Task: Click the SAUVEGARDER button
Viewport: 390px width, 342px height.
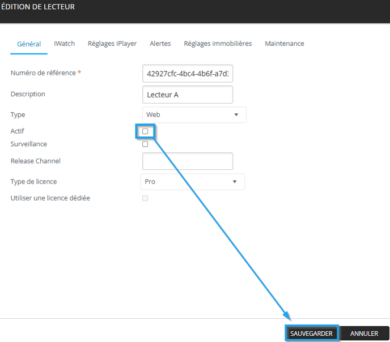Action: (311, 334)
